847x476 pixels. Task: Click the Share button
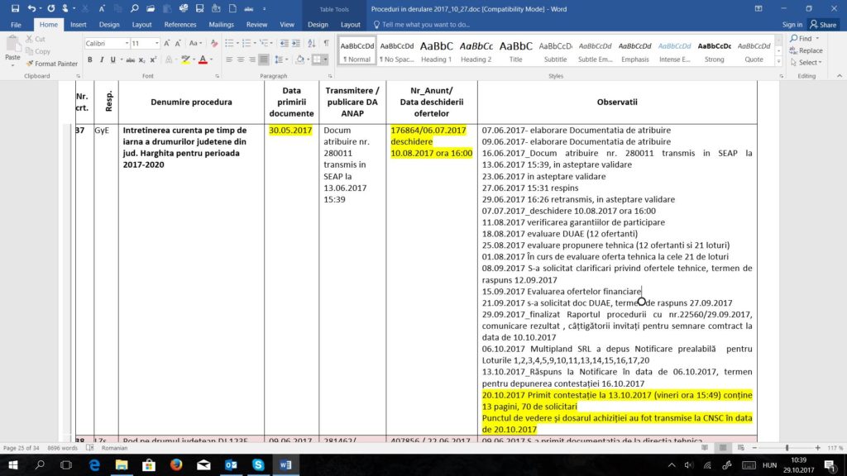click(823, 25)
